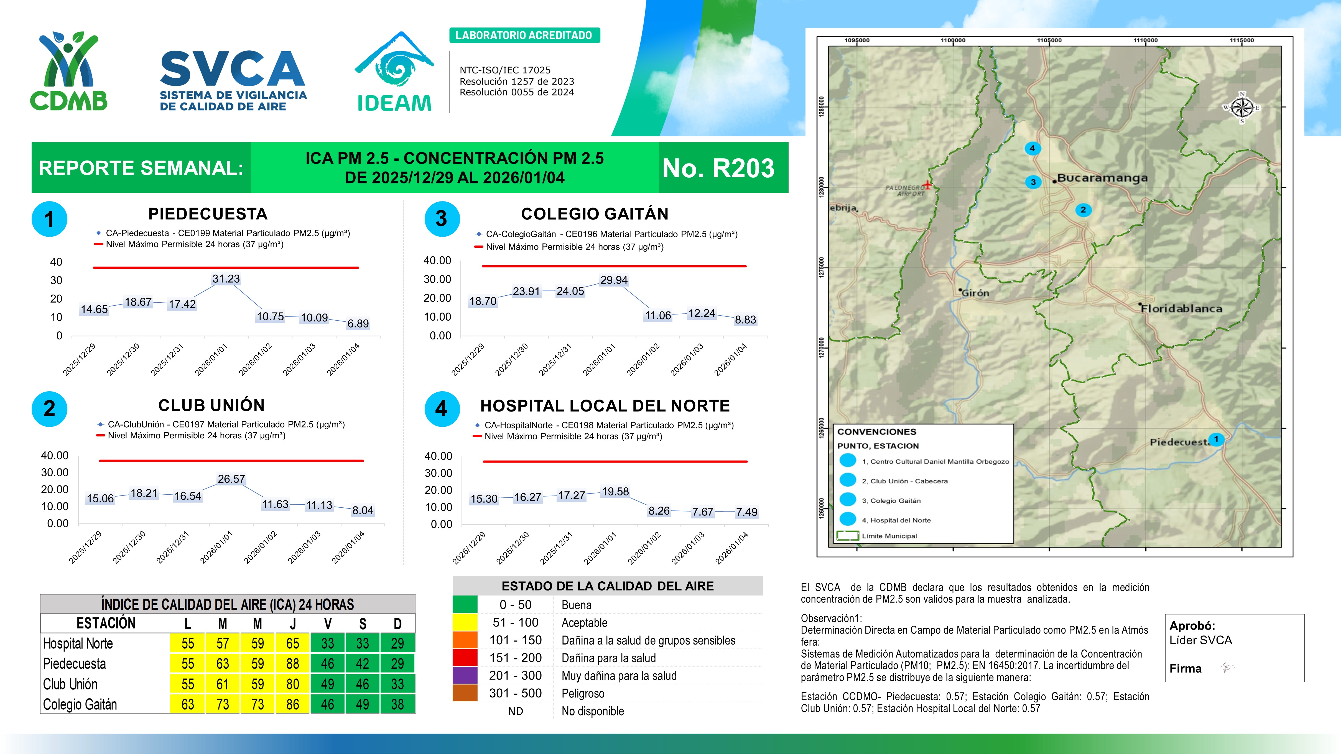Click the Palonegro Airport plane icon
The image size is (1341, 754).
[927, 185]
